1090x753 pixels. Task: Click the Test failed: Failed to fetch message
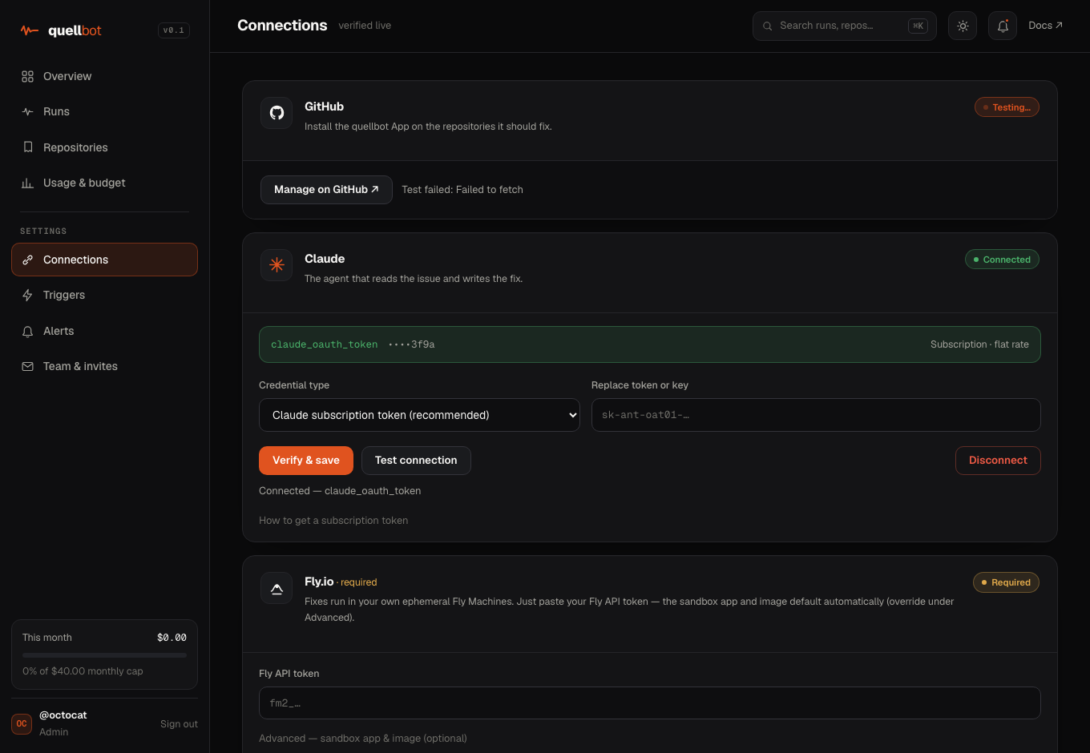pos(462,190)
